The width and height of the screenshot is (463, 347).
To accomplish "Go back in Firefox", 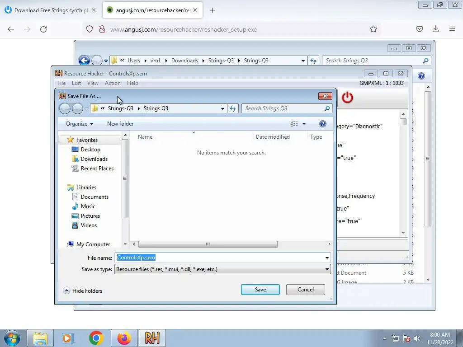I will click(x=11, y=29).
